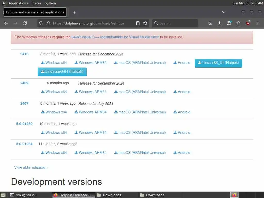Open the Firefox account icon
Image resolution: width=264 pixels, height=198 pixels.
(229, 23)
